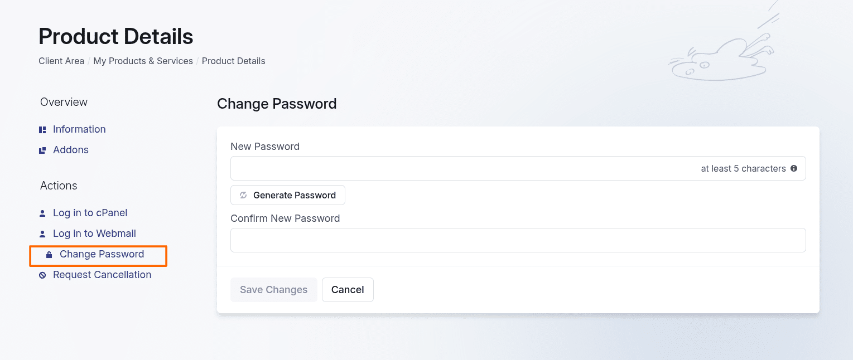Image resolution: width=853 pixels, height=360 pixels.
Task: Click the ban icon beside Request Cancellation
Action: (x=42, y=275)
